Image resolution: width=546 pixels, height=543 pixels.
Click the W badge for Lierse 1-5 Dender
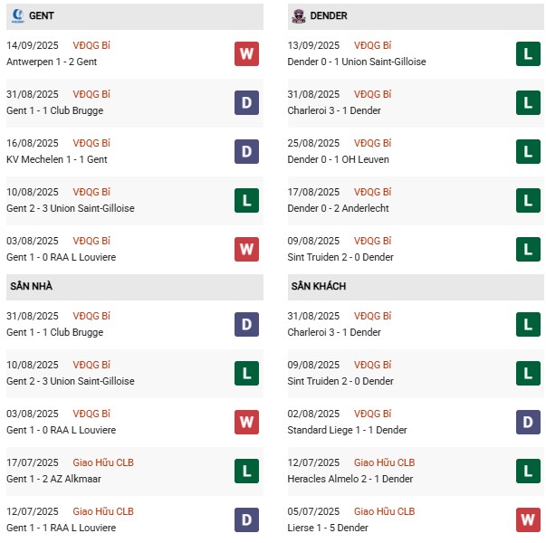(528, 519)
